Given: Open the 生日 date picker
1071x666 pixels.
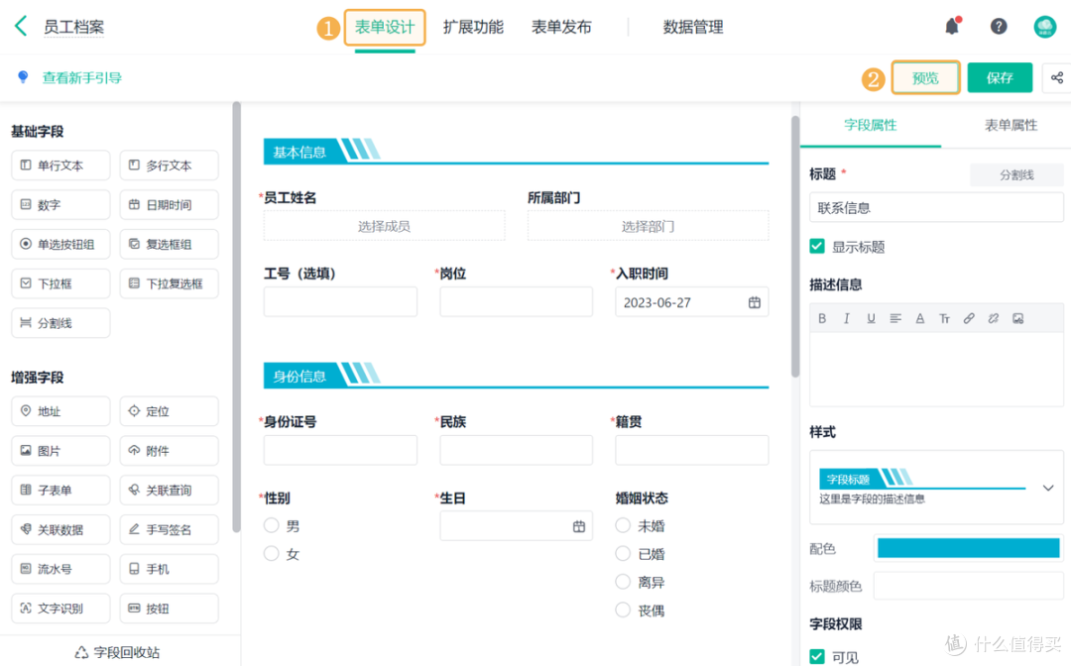Looking at the screenshot, I should tap(578, 526).
